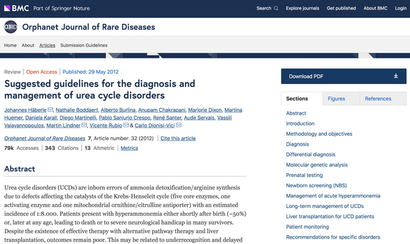Jump to Newborn screening (NBS) section
This screenshot has height=244, width=410.
pyautogui.click(x=316, y=185)
